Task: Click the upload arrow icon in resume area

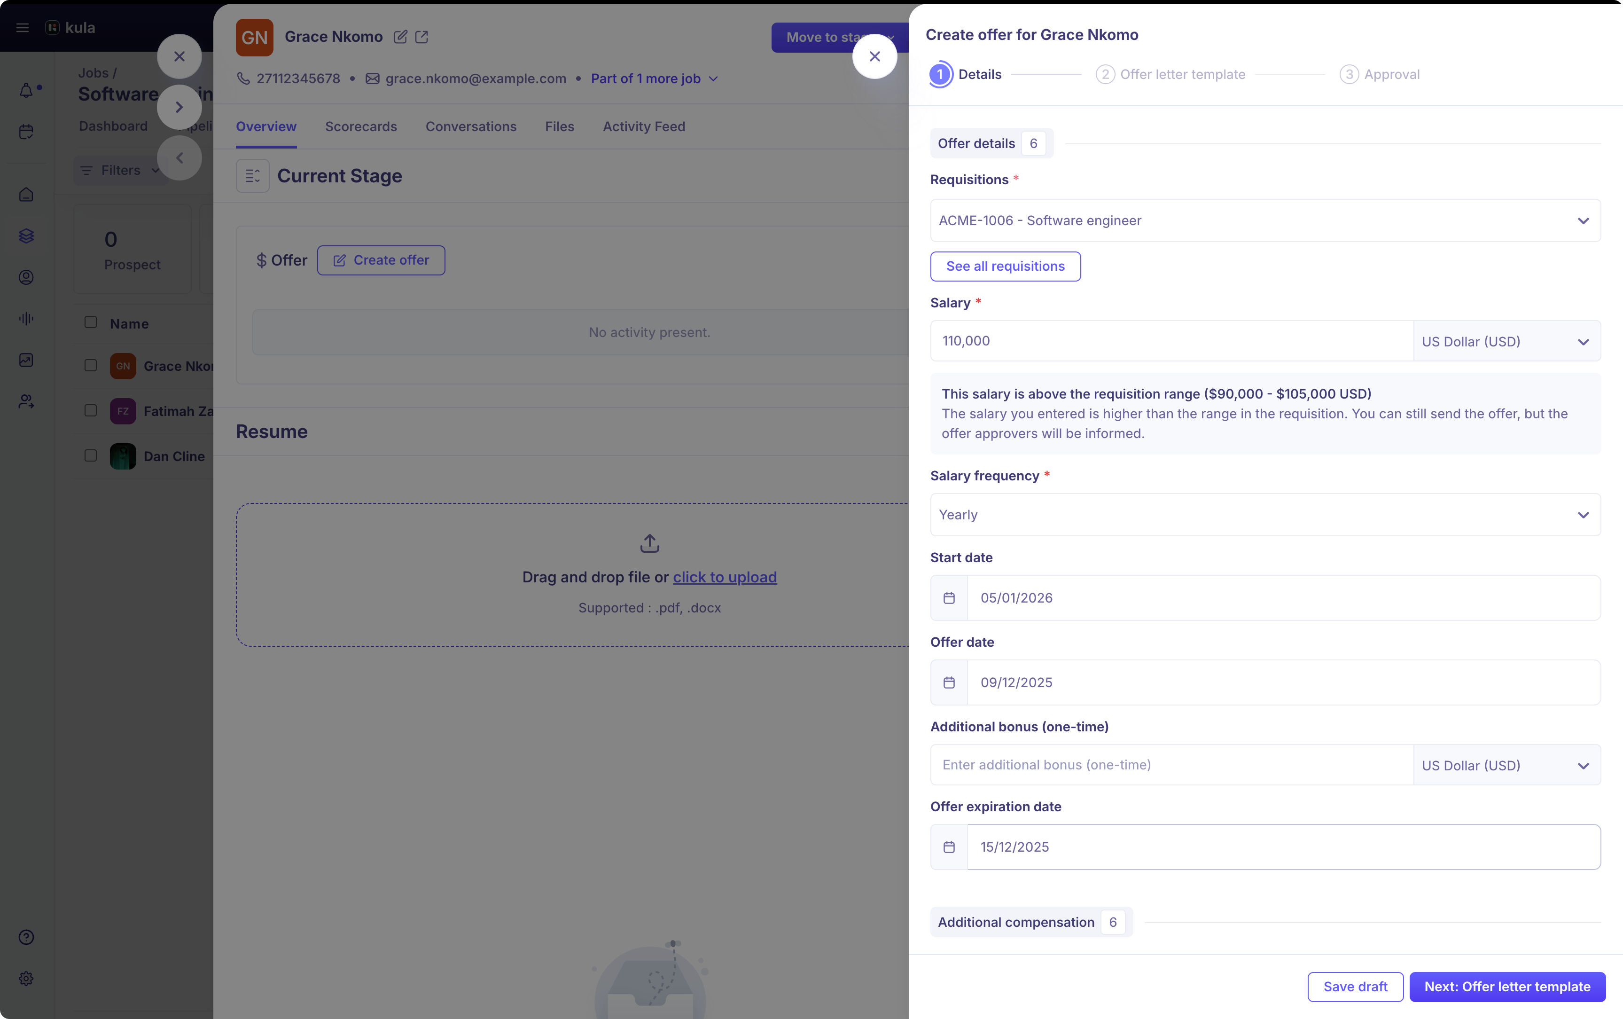Action: click(x=649, y=543)
